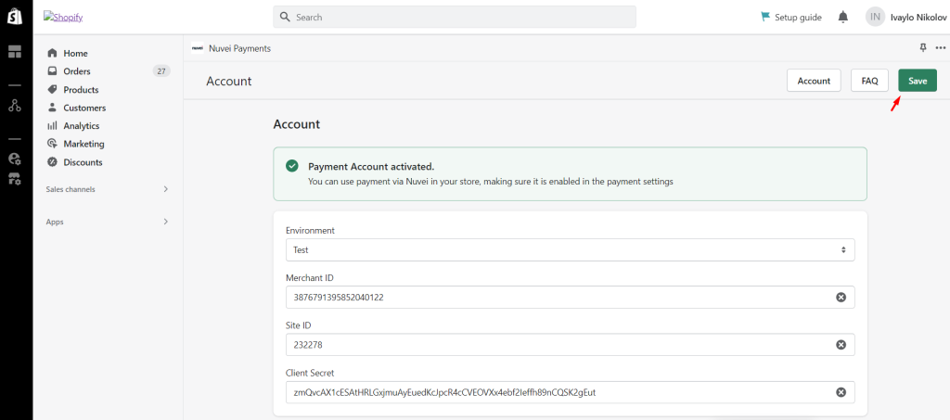
Task: Click the Setup guide link
Action: click(798, 17)
